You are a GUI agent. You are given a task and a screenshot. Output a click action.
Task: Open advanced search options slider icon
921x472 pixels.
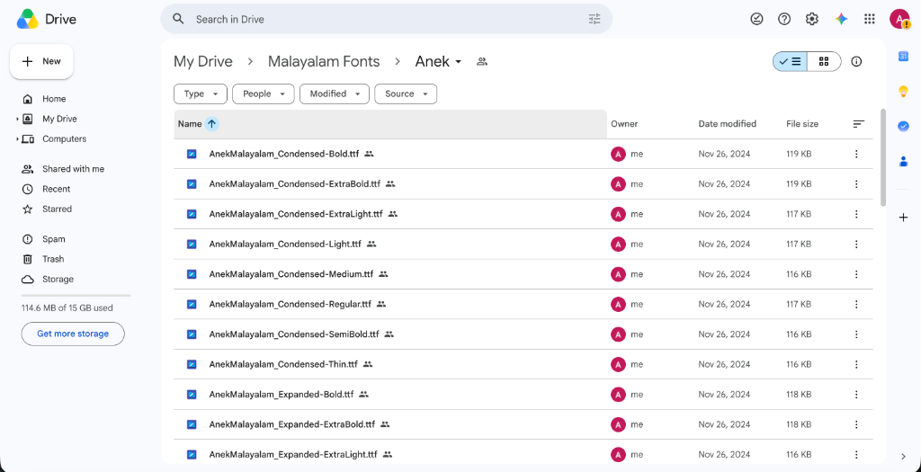(595, 19)
